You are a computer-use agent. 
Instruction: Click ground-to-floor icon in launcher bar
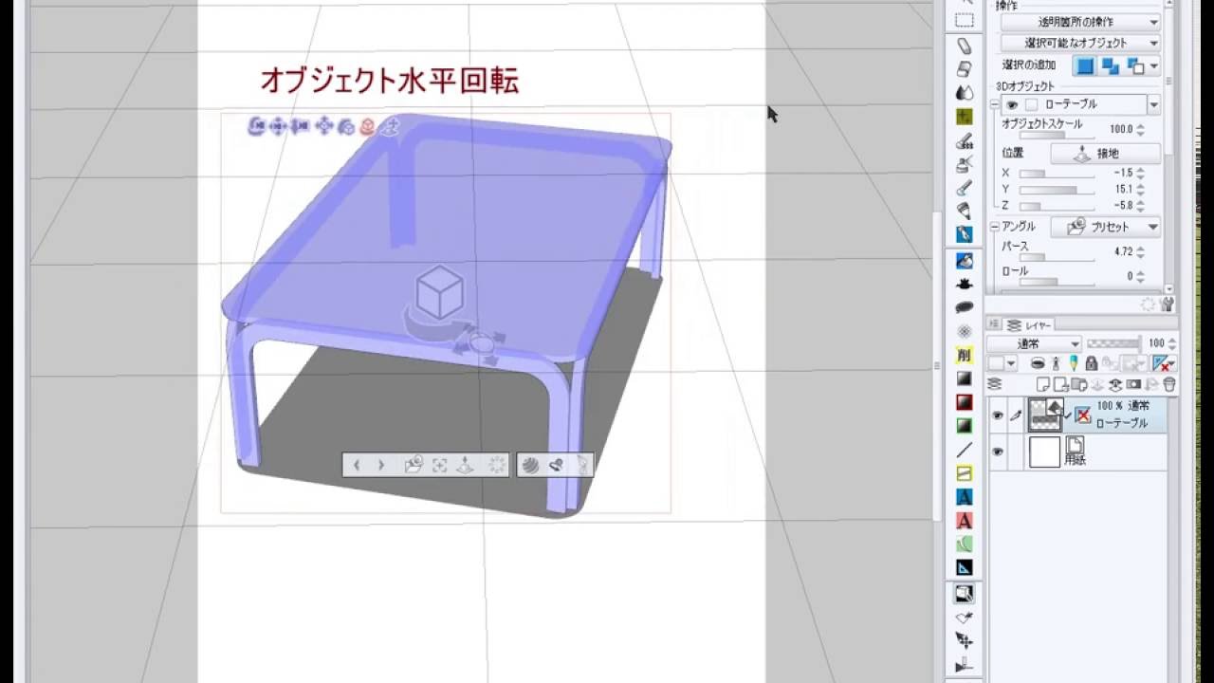pyautogui.click(x=466, y=465)
